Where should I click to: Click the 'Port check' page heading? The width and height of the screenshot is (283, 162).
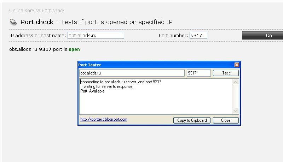[37, 22]
